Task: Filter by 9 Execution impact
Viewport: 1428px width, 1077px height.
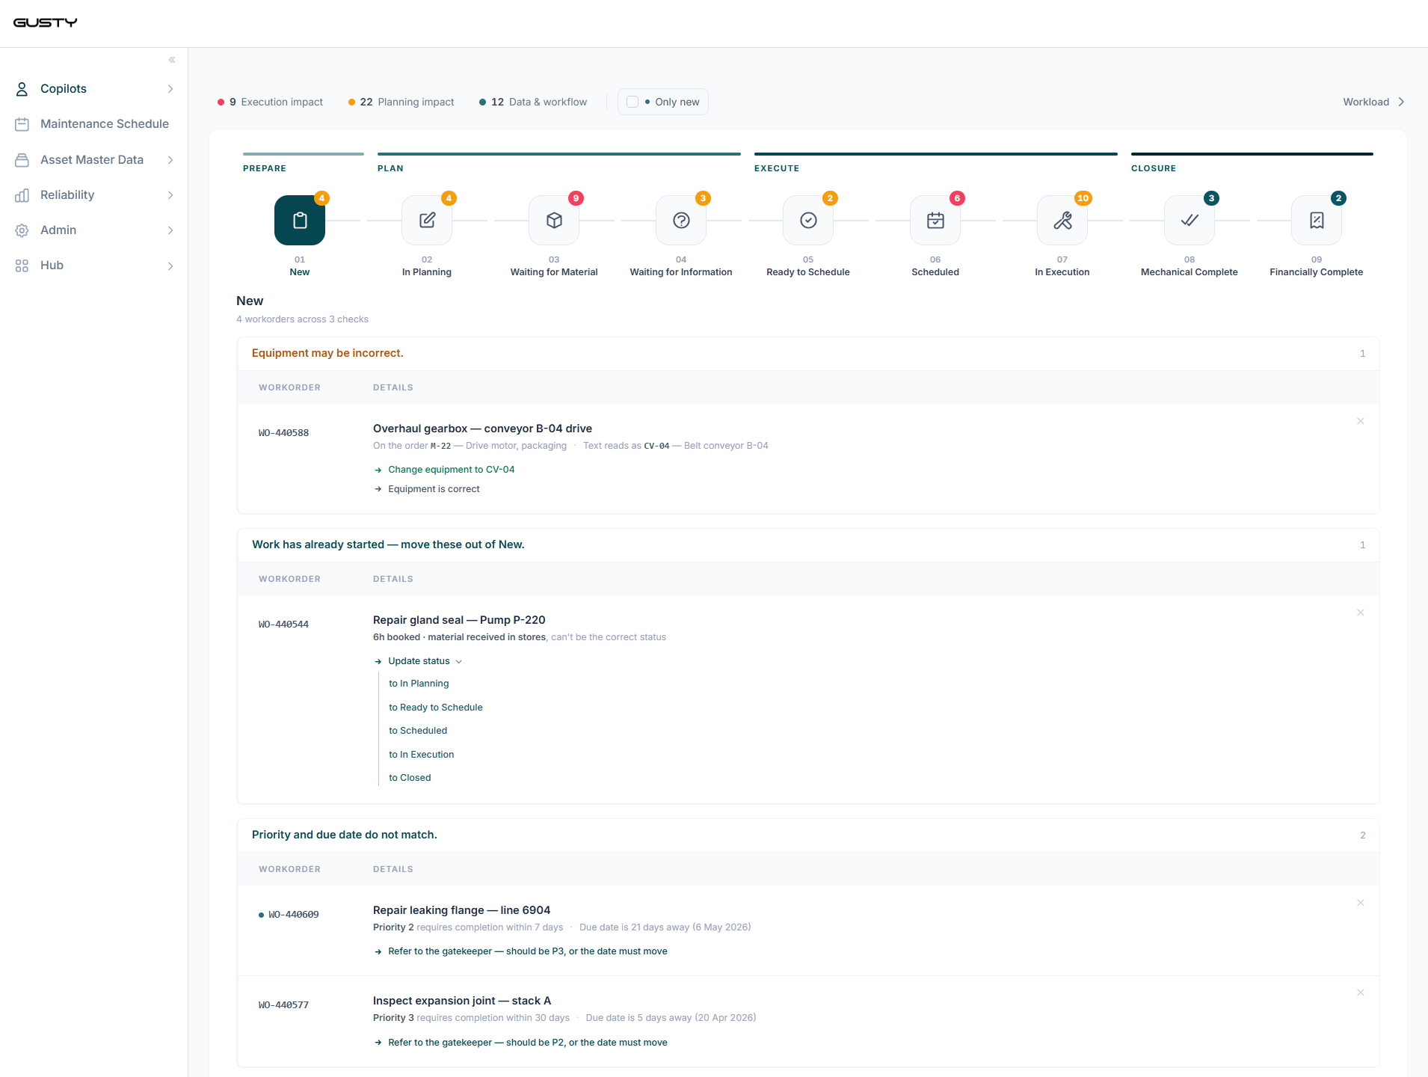Action: pos(270,102)
